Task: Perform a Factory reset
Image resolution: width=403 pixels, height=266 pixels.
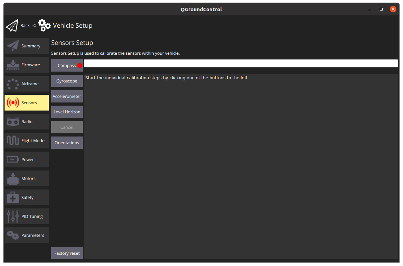Action: pyautogui.click(x=67, y=253)
